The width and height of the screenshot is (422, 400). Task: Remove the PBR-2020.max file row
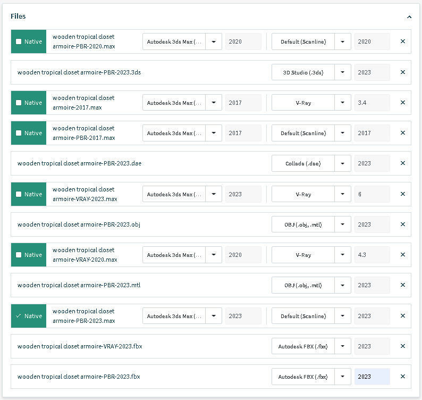[402, 41]
